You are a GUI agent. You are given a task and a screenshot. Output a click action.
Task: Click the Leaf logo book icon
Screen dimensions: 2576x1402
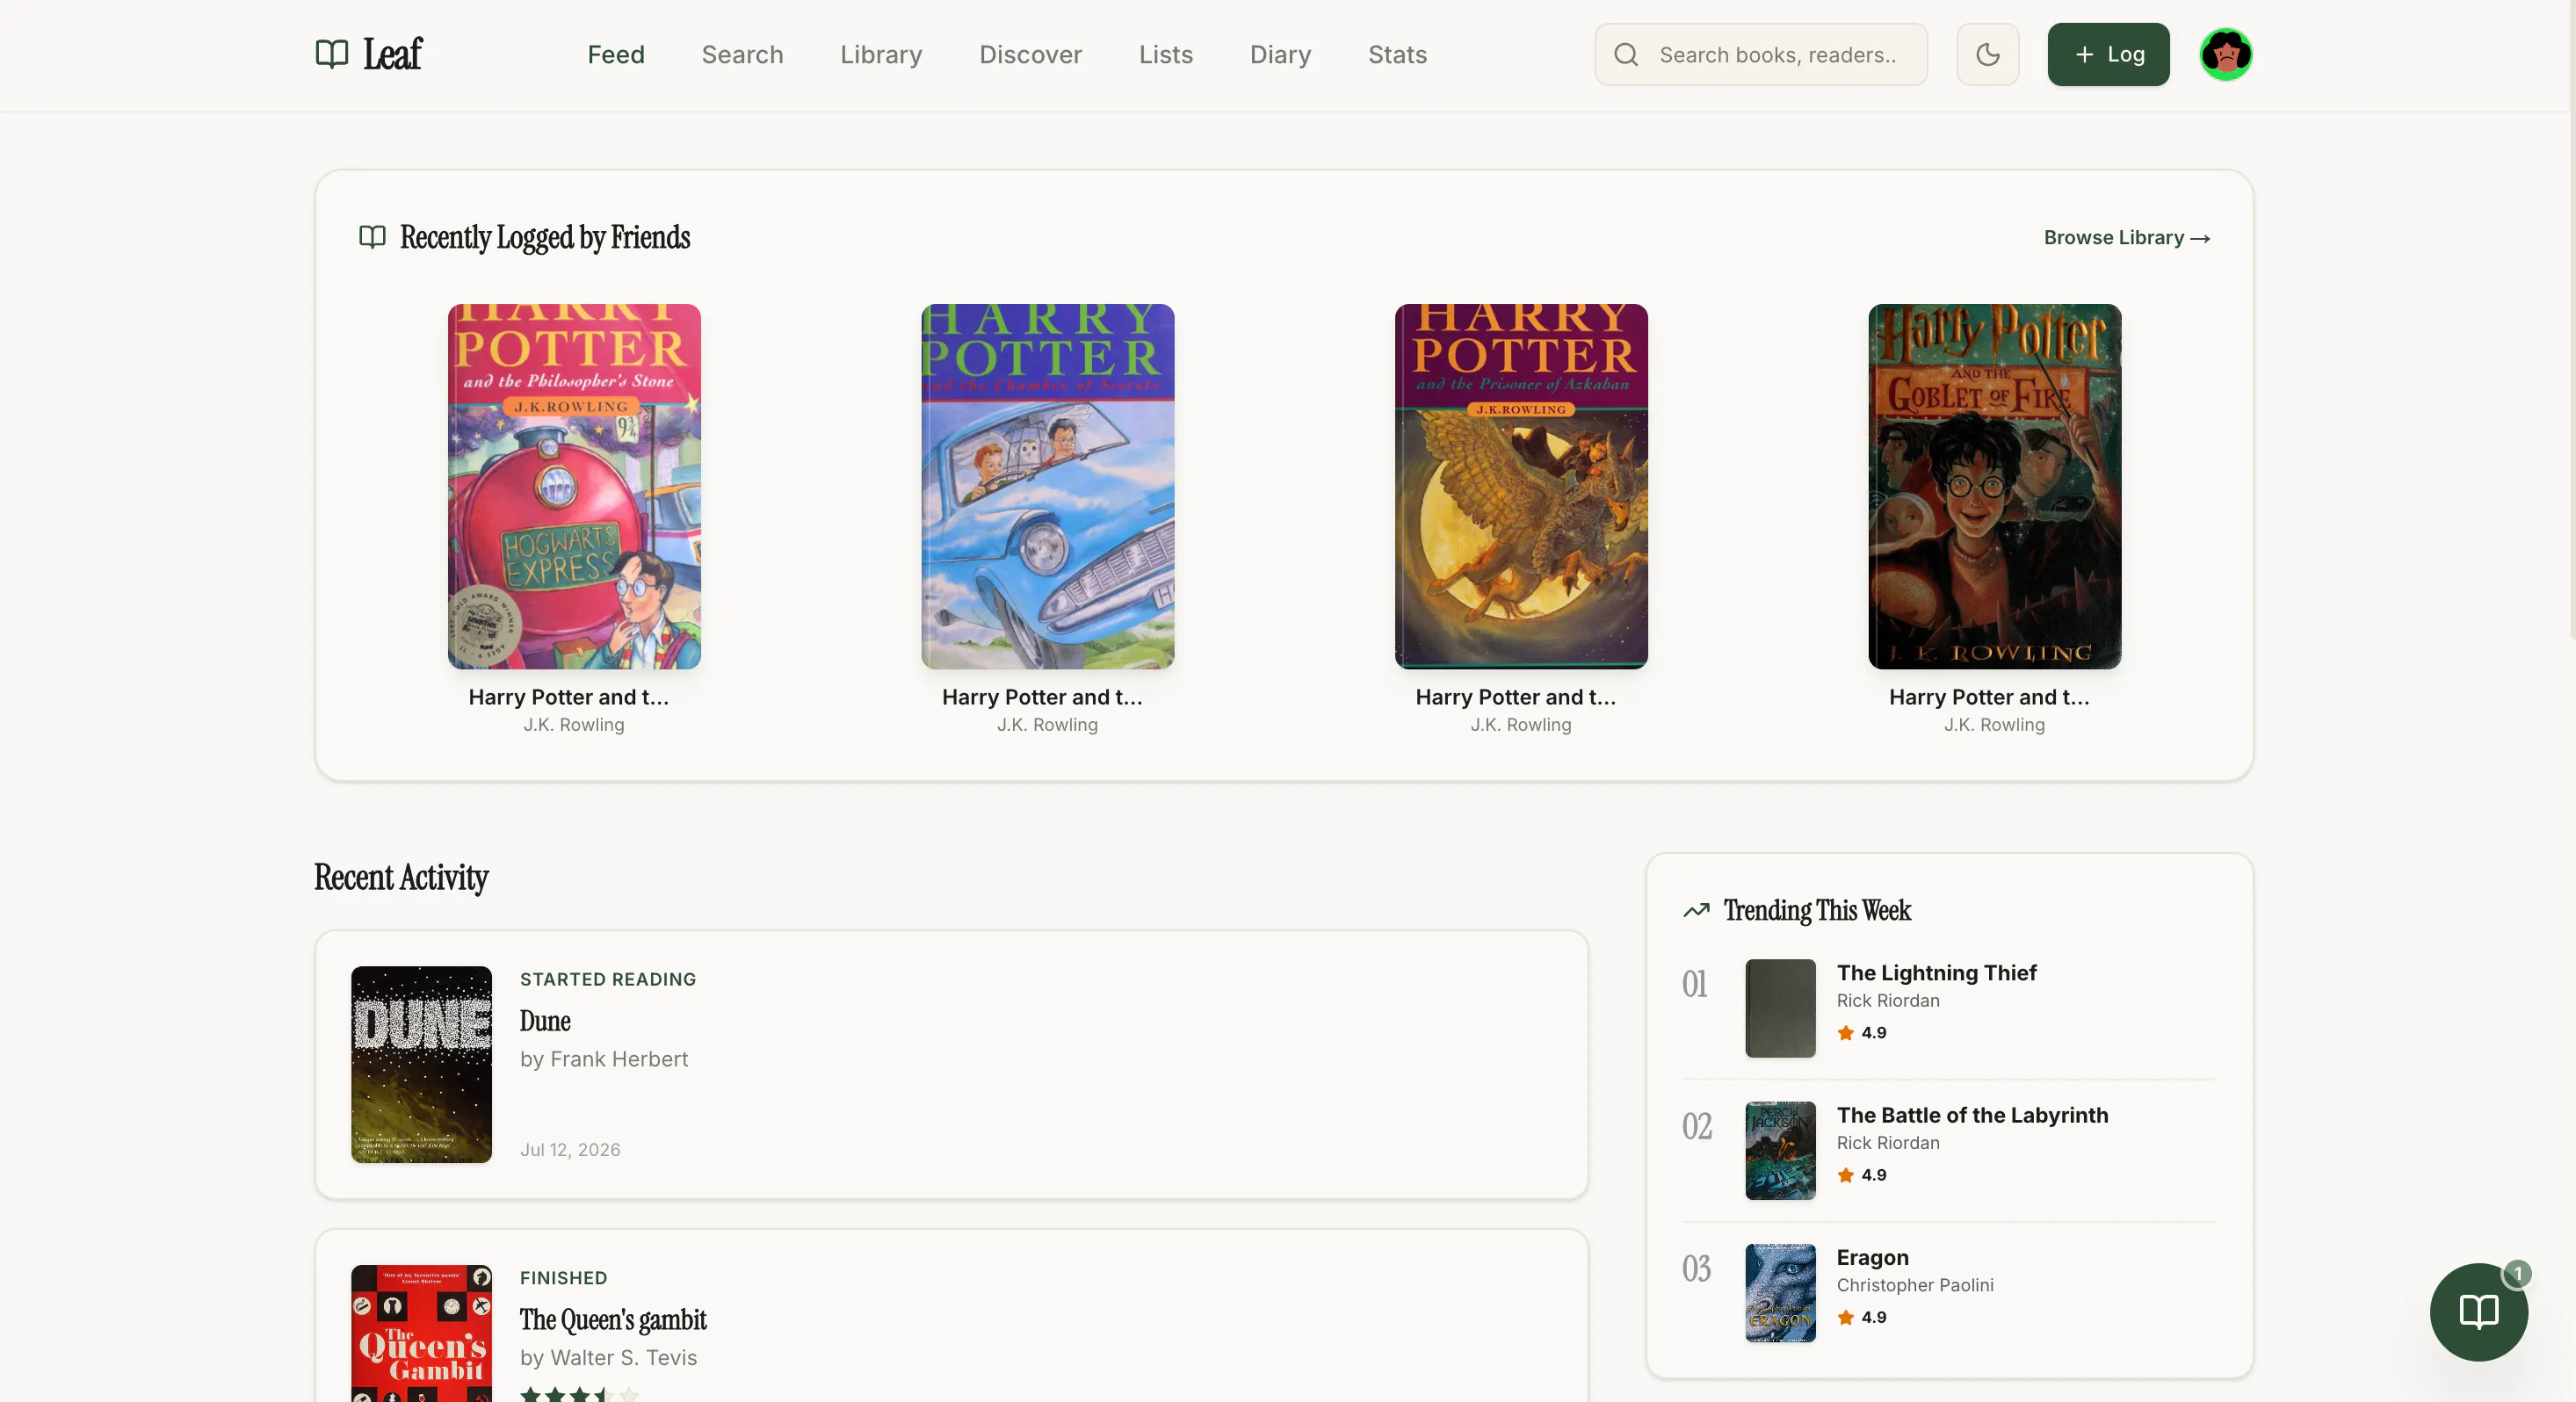tap(331, 54)
